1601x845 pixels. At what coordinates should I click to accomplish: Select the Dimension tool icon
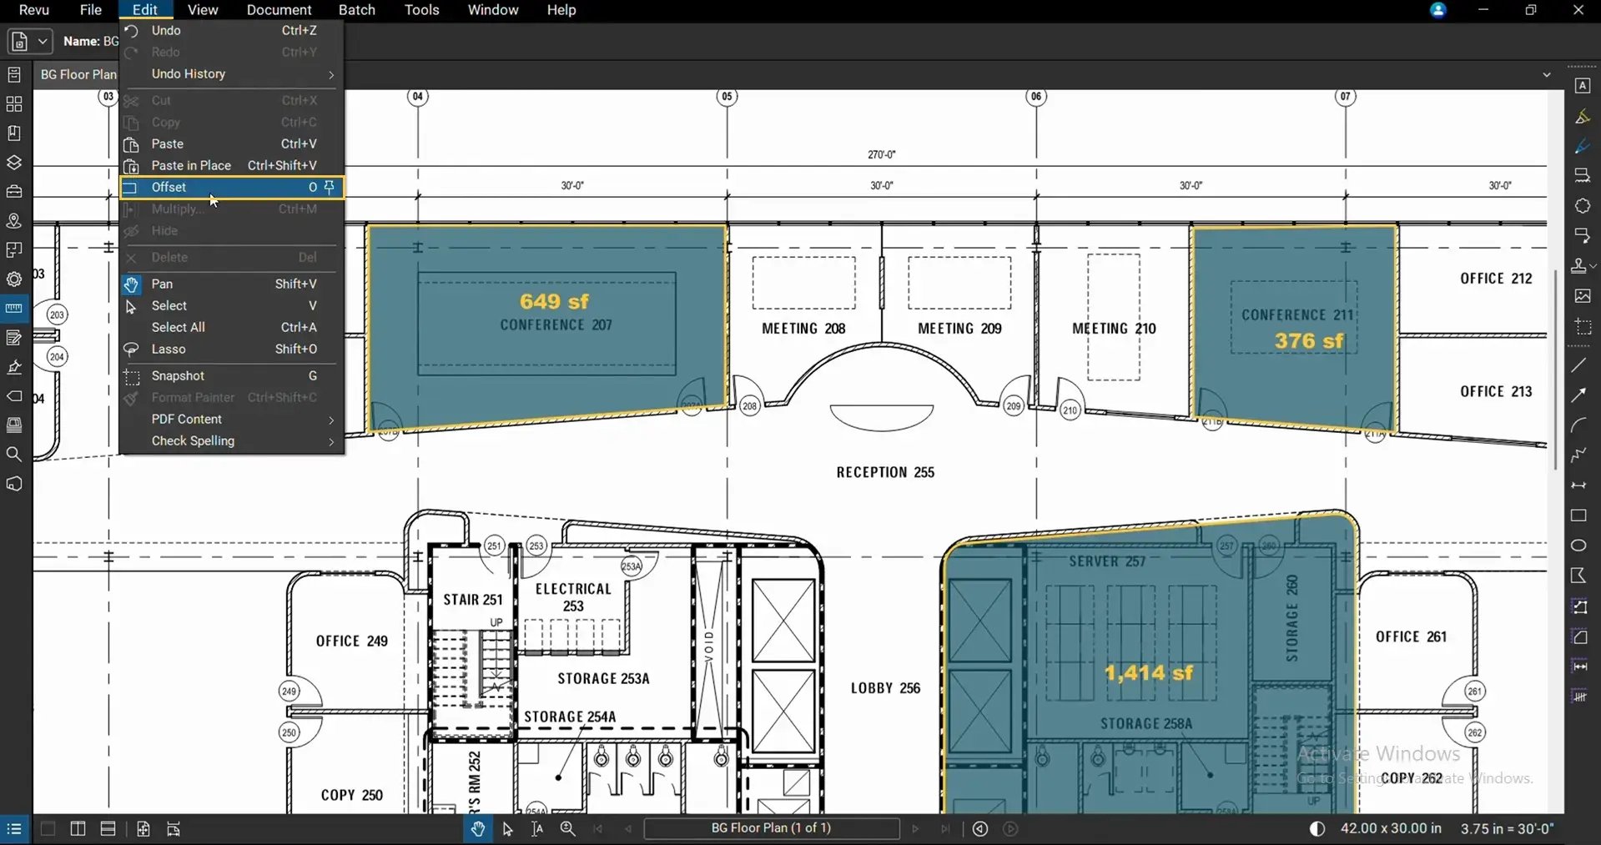tap(1578, 485)
